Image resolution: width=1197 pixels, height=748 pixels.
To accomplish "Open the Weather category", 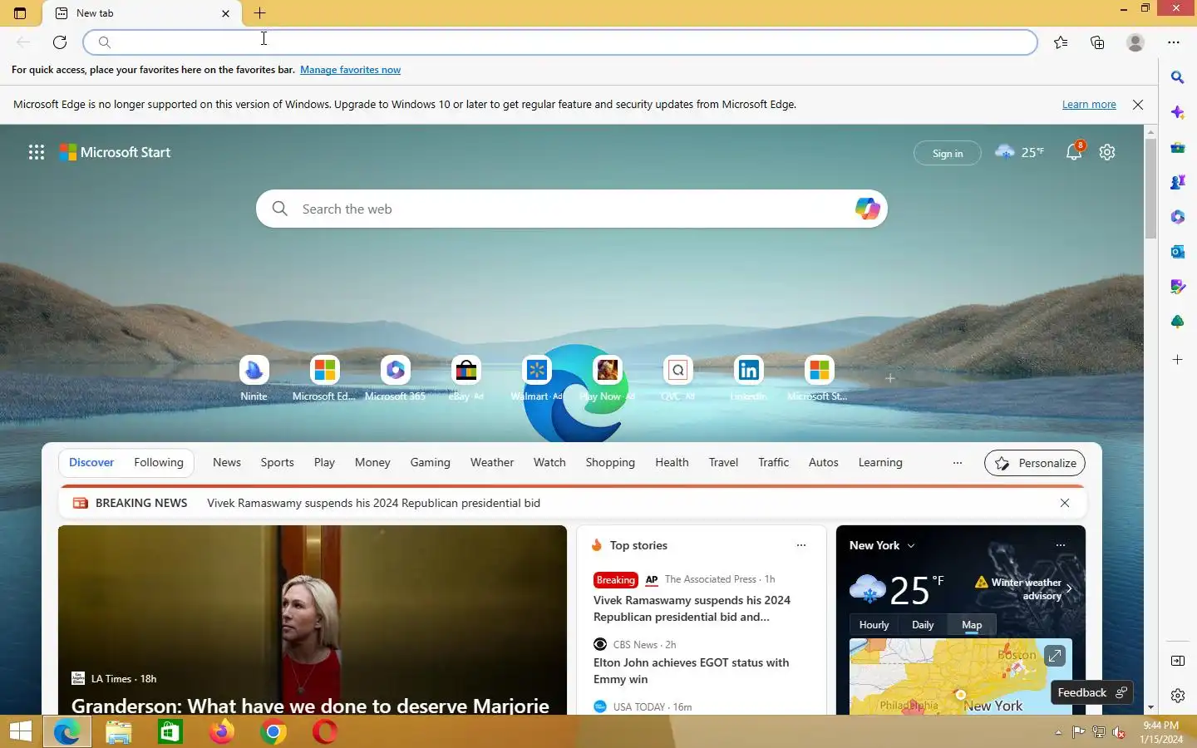I will [492, 462].
